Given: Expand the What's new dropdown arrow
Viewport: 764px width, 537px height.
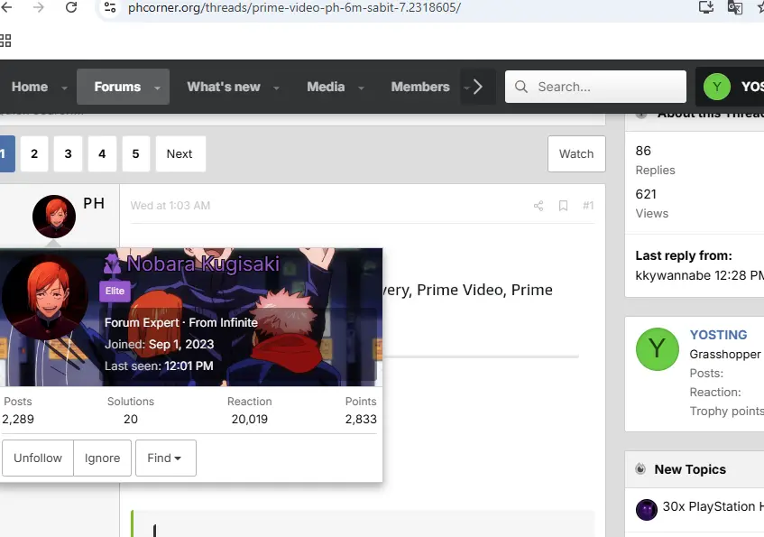Looking at the screenshot, I should coord(276,88).
